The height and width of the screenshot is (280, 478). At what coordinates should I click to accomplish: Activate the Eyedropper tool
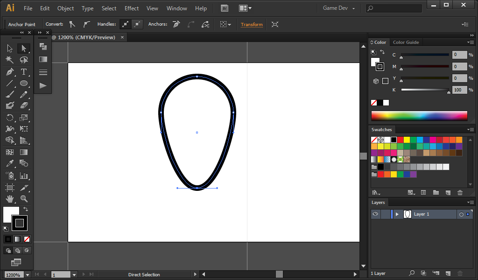tap(10, 163)
